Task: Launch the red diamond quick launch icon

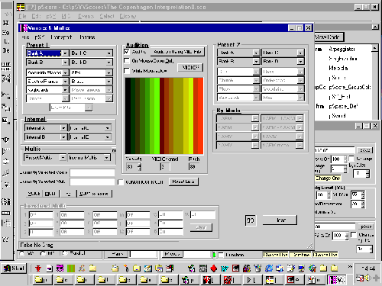Action: pyautogui.click(x=214, y=268)
